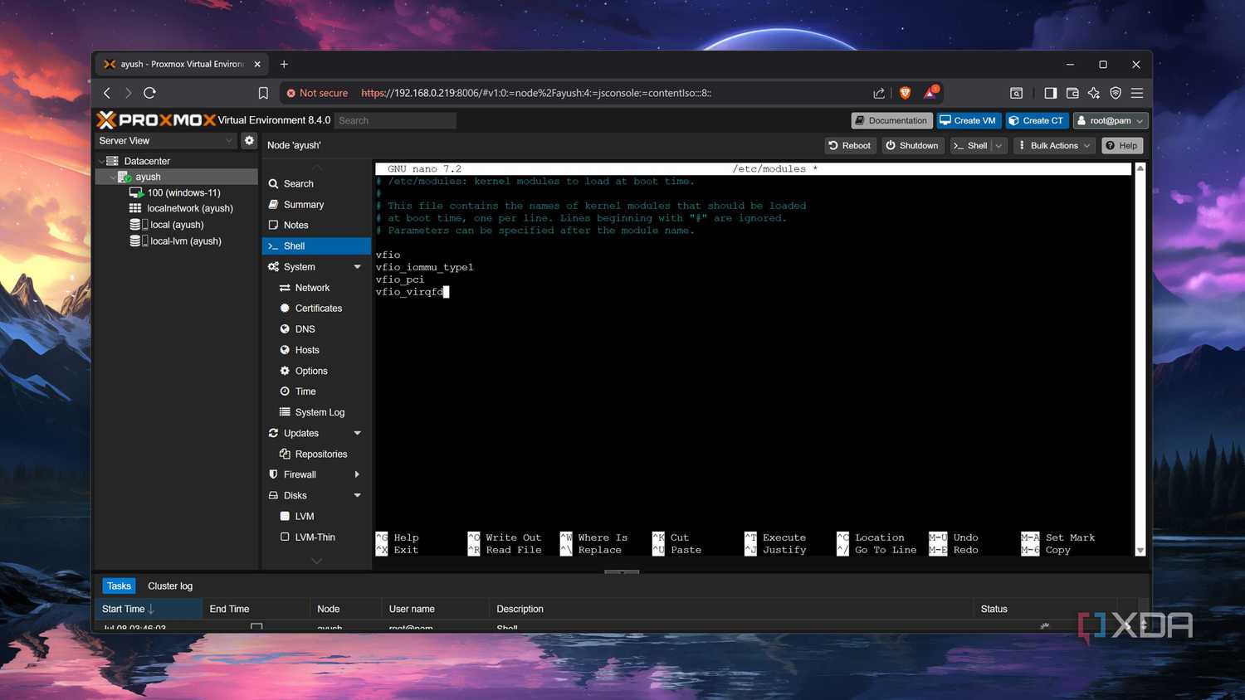Click the share page icon
The height and width of the screenshot is (700, 1245).
click(x=879, y=93)
